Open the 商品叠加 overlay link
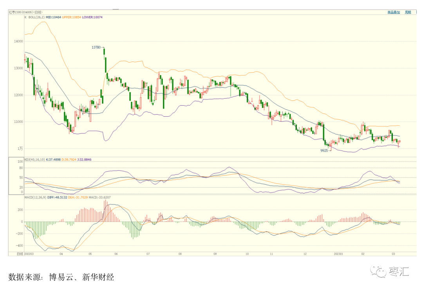This screenshot has width=423, height=290. [x=393, y=13]
